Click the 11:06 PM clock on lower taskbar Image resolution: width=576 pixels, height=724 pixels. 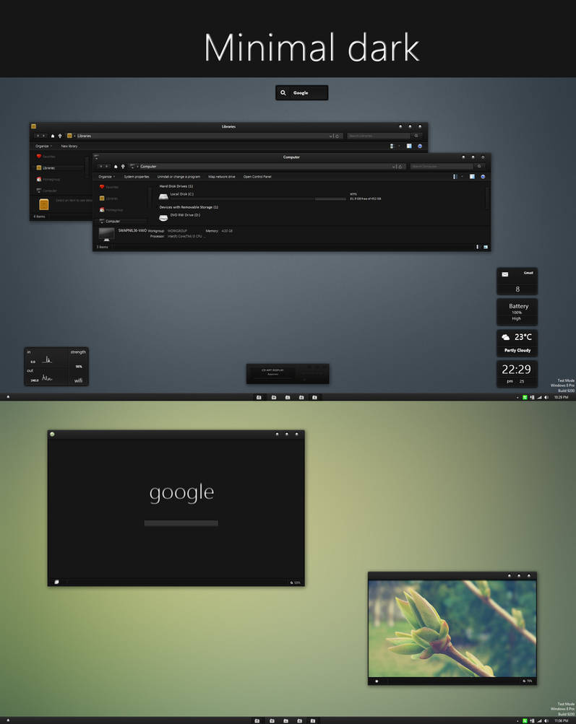561,721
